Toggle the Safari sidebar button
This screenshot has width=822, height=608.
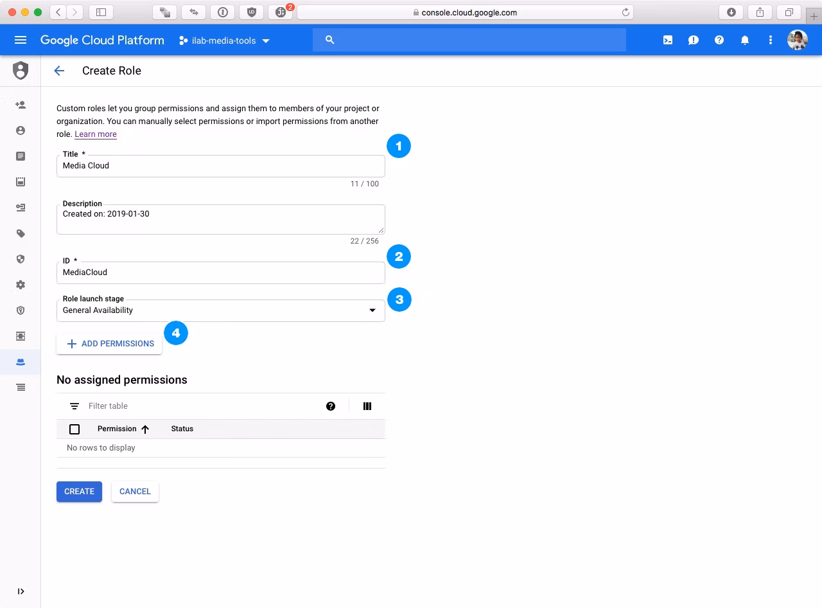click(101, 12)
